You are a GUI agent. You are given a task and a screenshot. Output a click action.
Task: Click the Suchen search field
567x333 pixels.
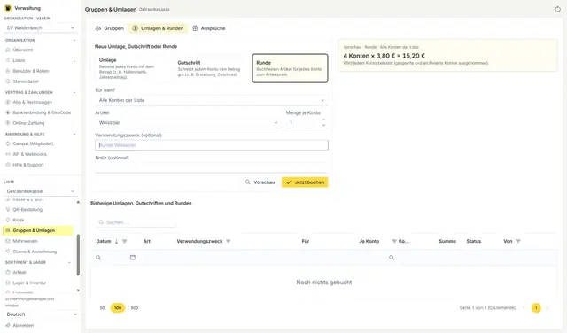point(136,222)
